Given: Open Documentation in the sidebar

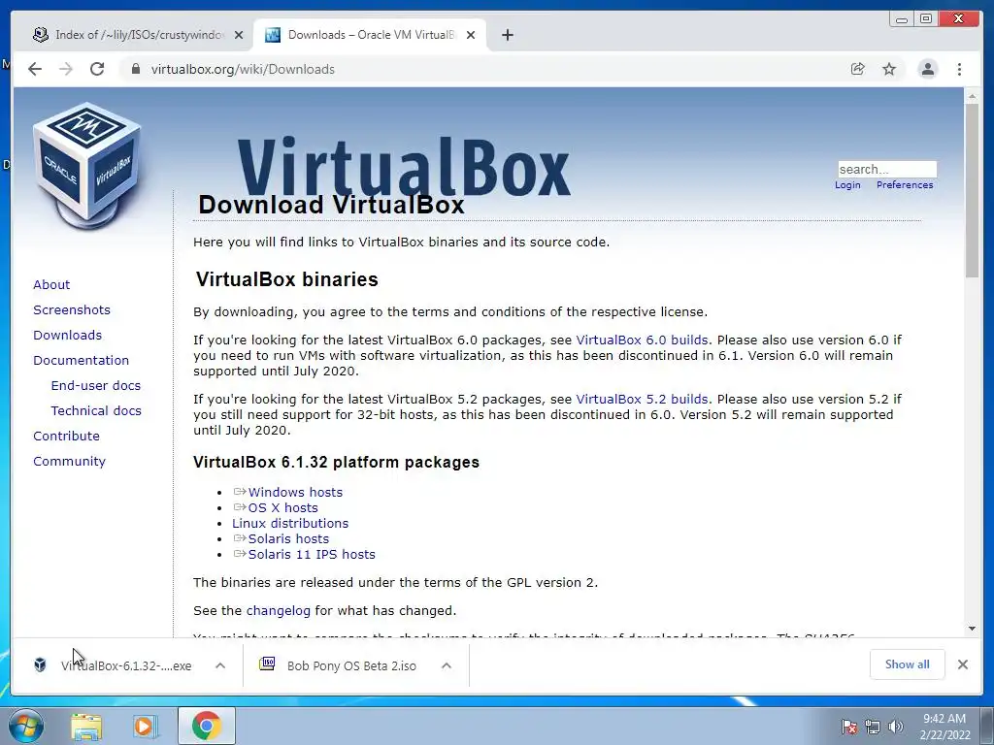Looking at the screenshot, I should click(x=81, y=361).
